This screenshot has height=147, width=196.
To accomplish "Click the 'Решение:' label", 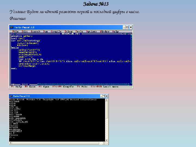I will pyautogui.click(x=18, y=19).
